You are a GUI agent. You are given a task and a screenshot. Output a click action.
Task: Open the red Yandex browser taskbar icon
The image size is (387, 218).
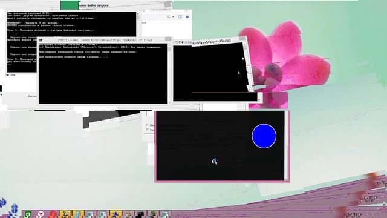click(53, 214)
